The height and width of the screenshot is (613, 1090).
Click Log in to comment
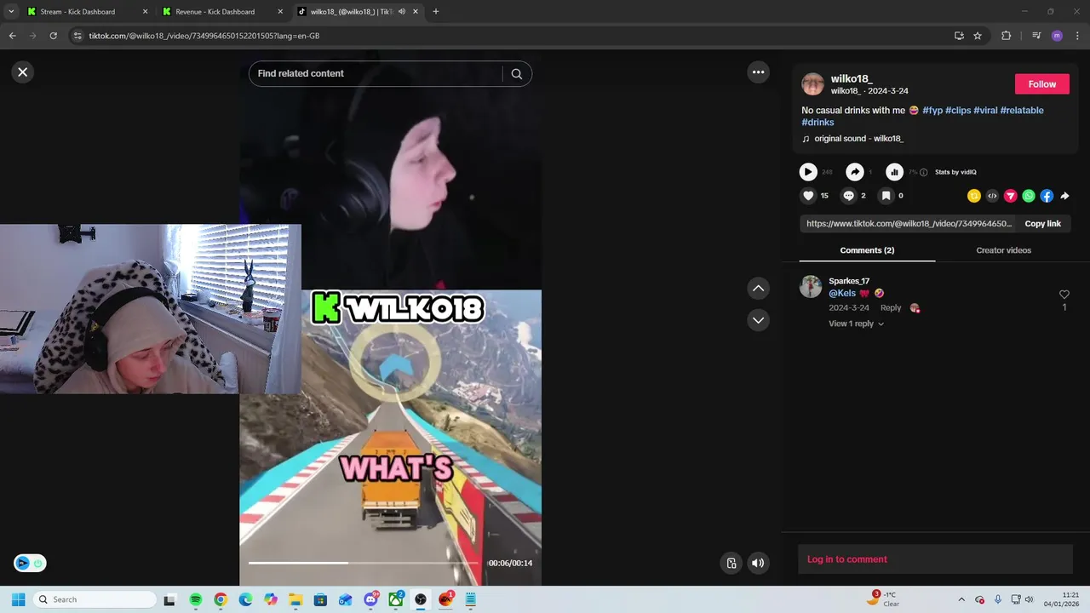click(x=847, y=559)
